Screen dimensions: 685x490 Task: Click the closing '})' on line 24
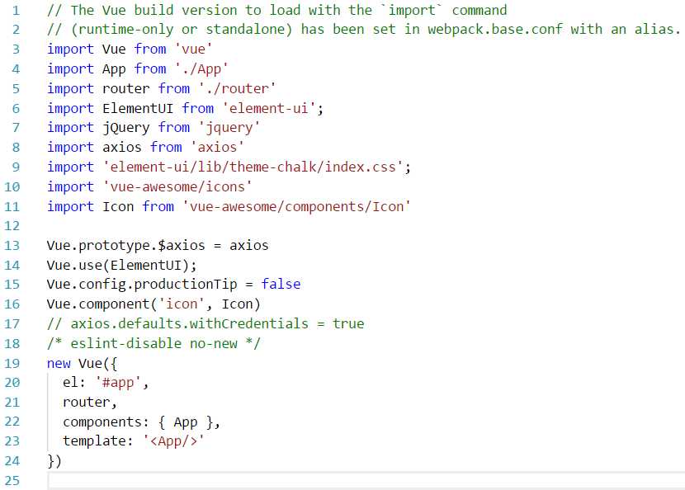pos(54,461)
